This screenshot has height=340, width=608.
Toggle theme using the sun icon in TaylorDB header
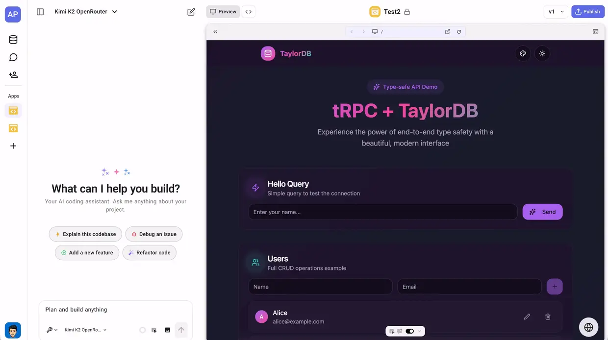pos(542,53)
